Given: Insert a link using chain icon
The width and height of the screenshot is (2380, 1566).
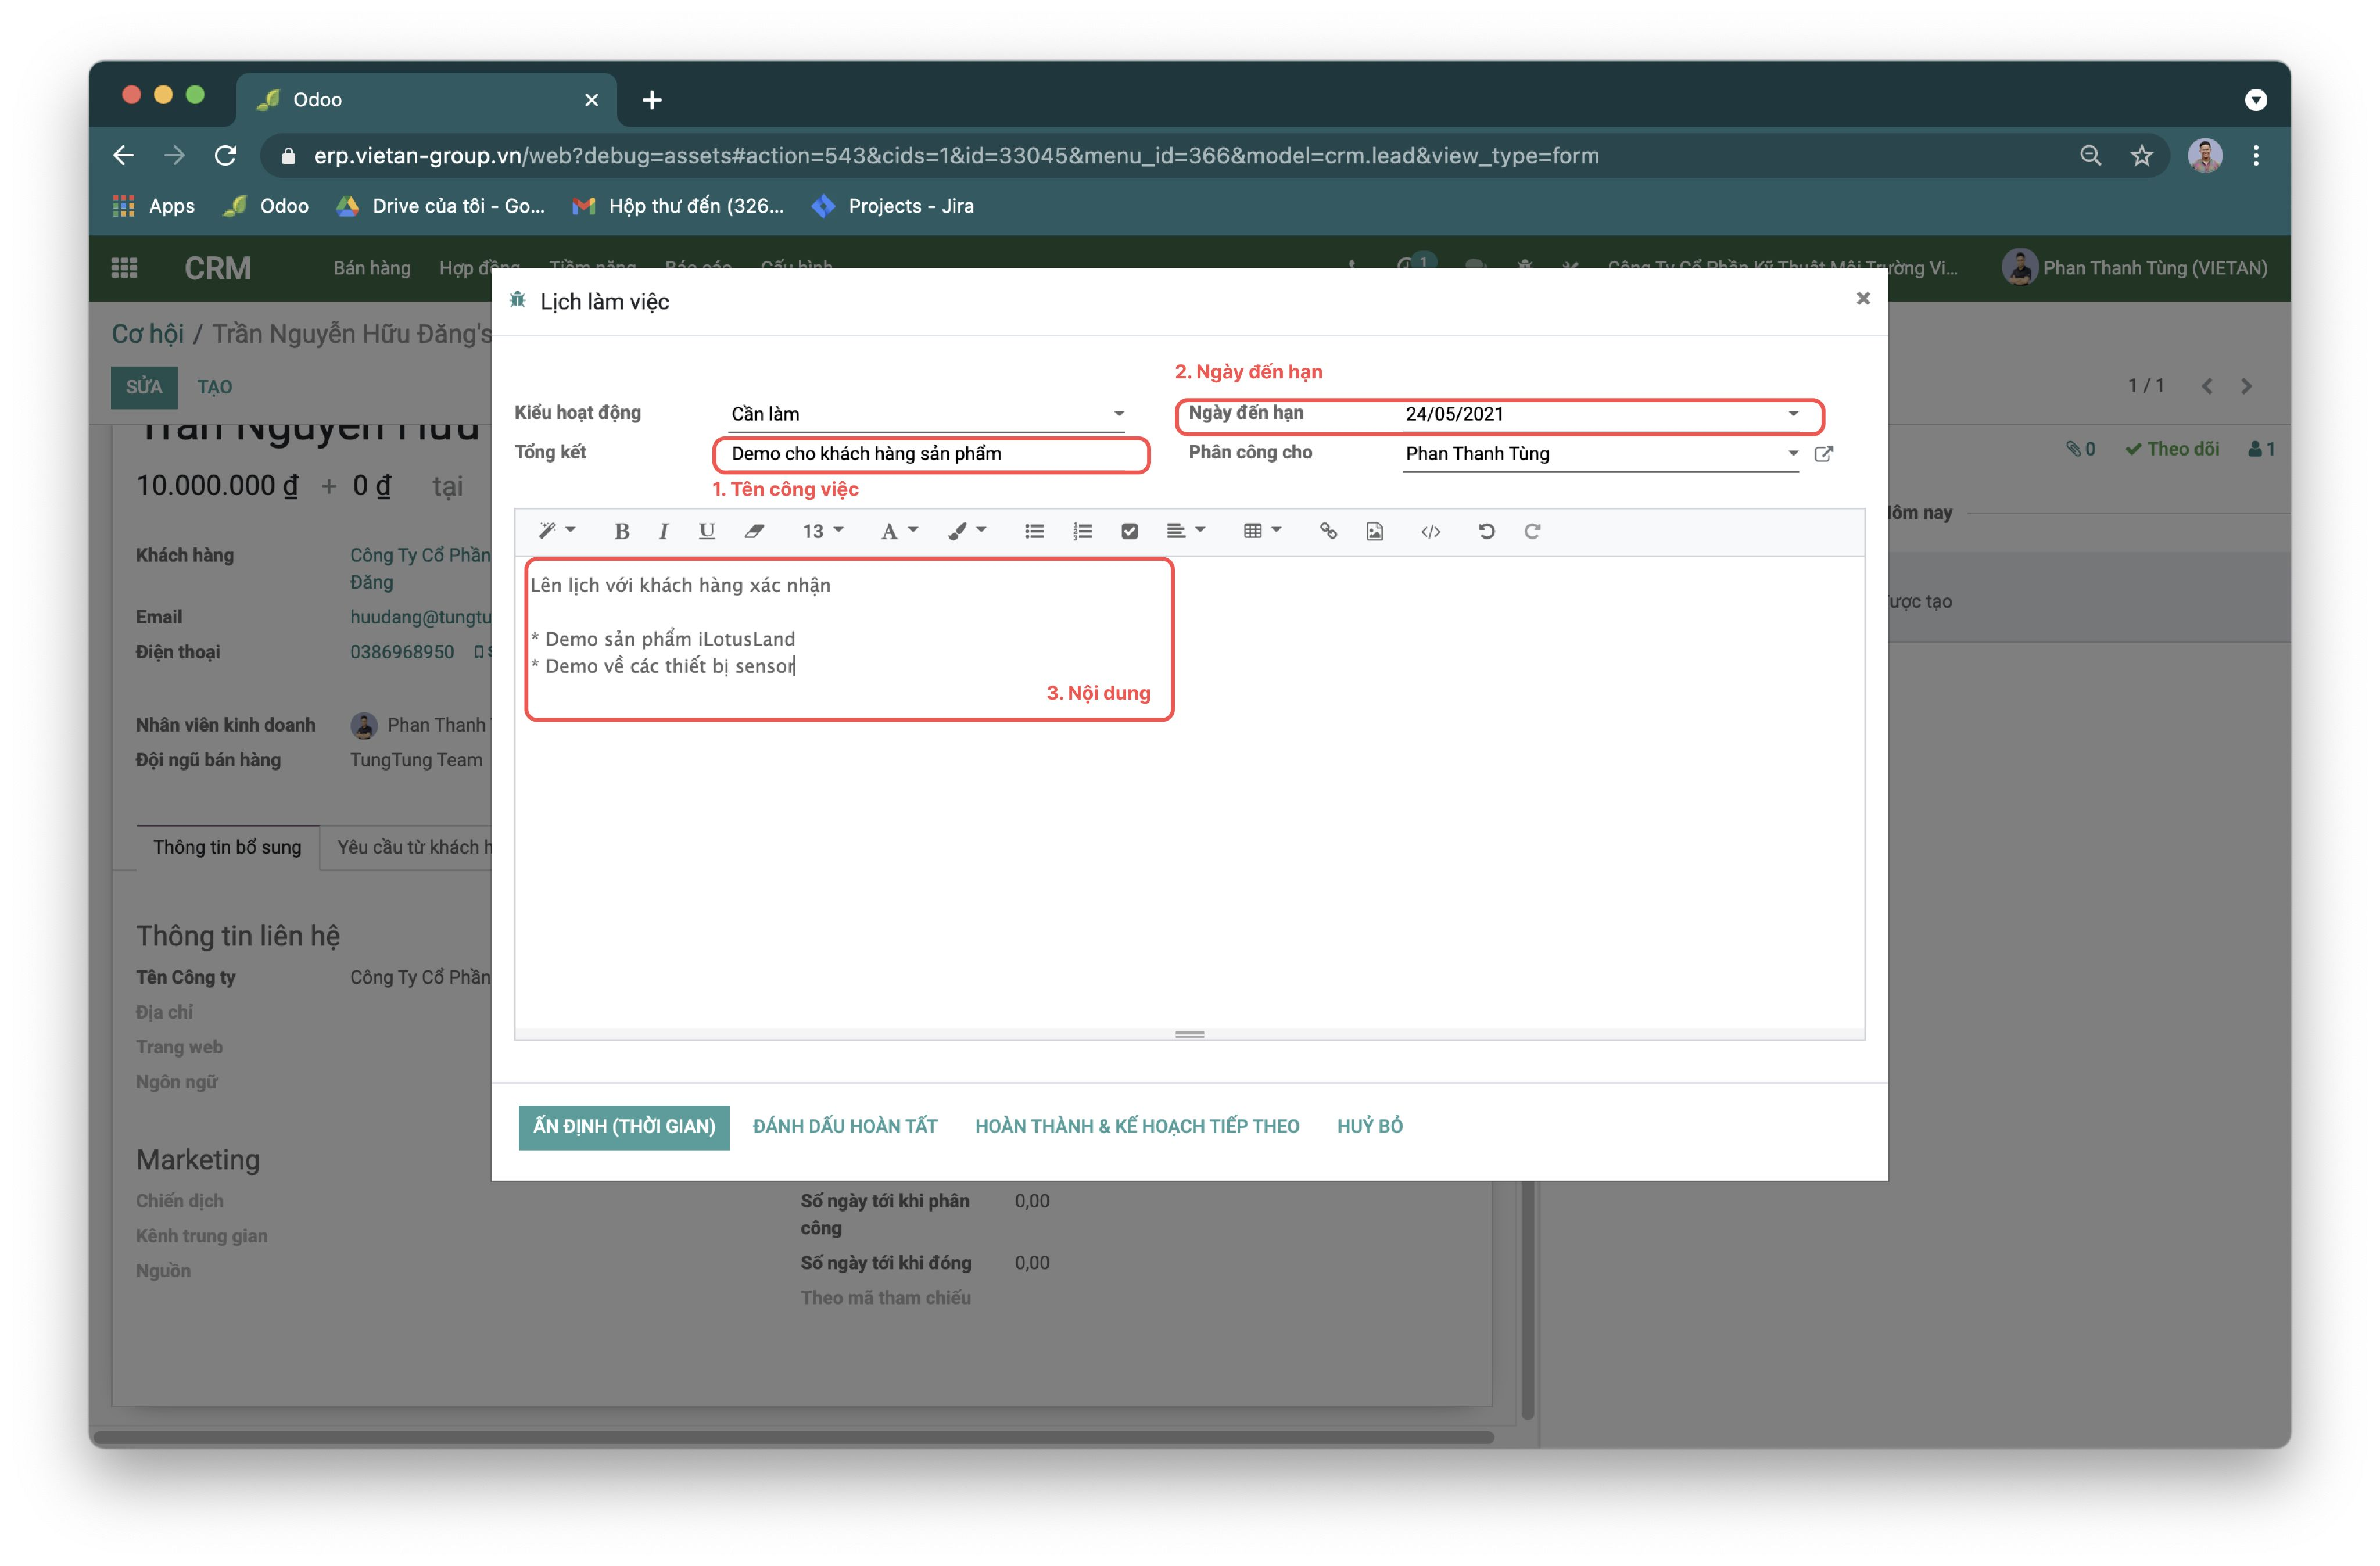Looking at the screenshot, I should point(1328,531).
